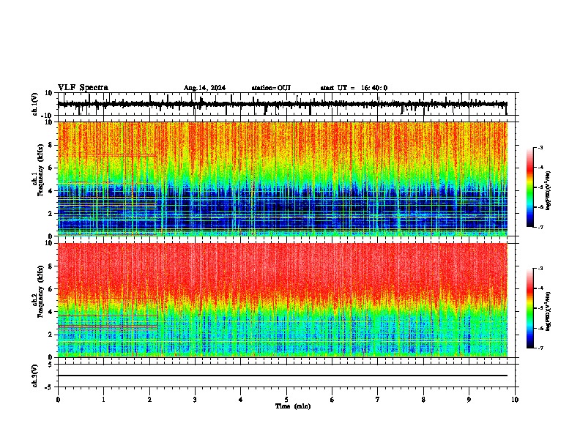This screenshot has height=448, width=580.
Task: Click the "-3" value on ch.1 color bar
Action: click(x=540, y=148)
